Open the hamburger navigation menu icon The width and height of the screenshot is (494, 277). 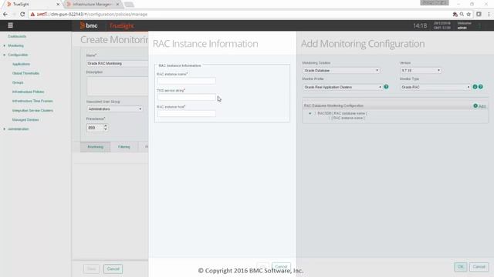point(10,25)
